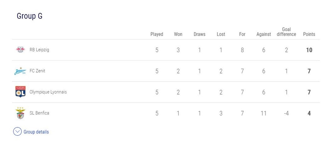Image resolution: width=321 pixels, height=145 pixels.
Task: Open the RB Leipzig team name
Action: pyautogui.click(x=39, y=50)
